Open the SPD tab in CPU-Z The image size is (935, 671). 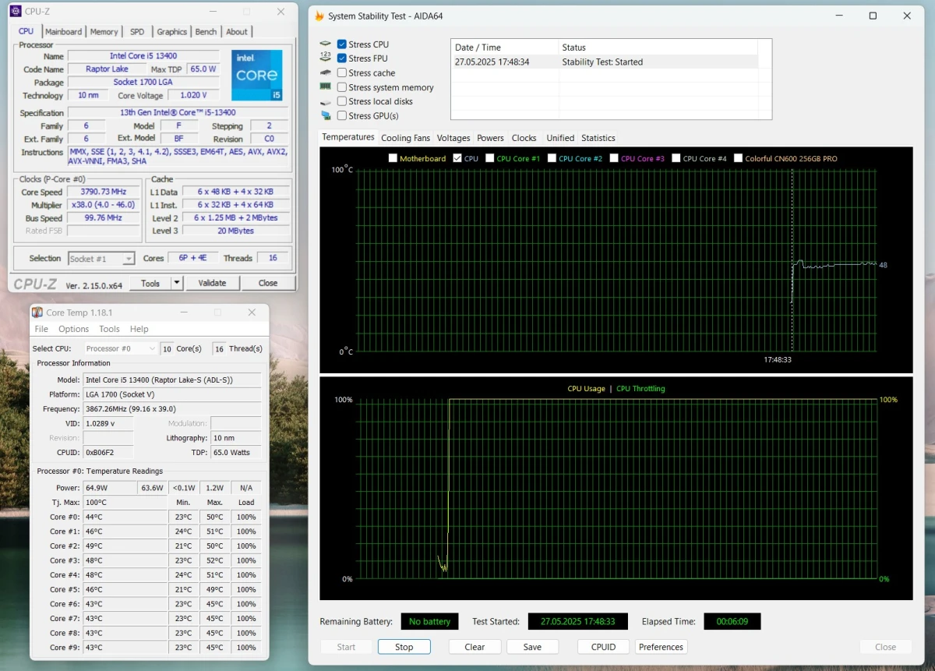[137, 32]
